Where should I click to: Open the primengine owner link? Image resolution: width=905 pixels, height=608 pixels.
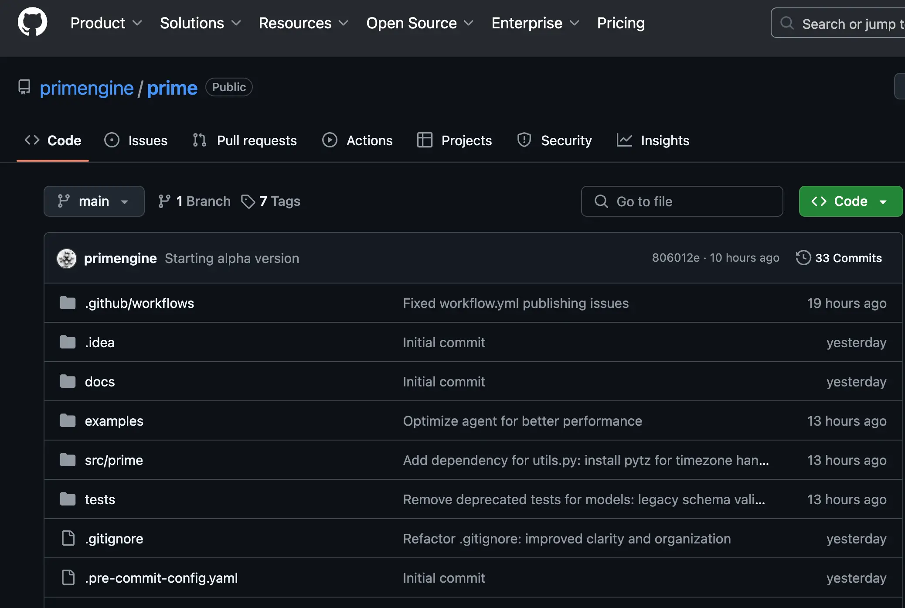click(x=87, y=88)
